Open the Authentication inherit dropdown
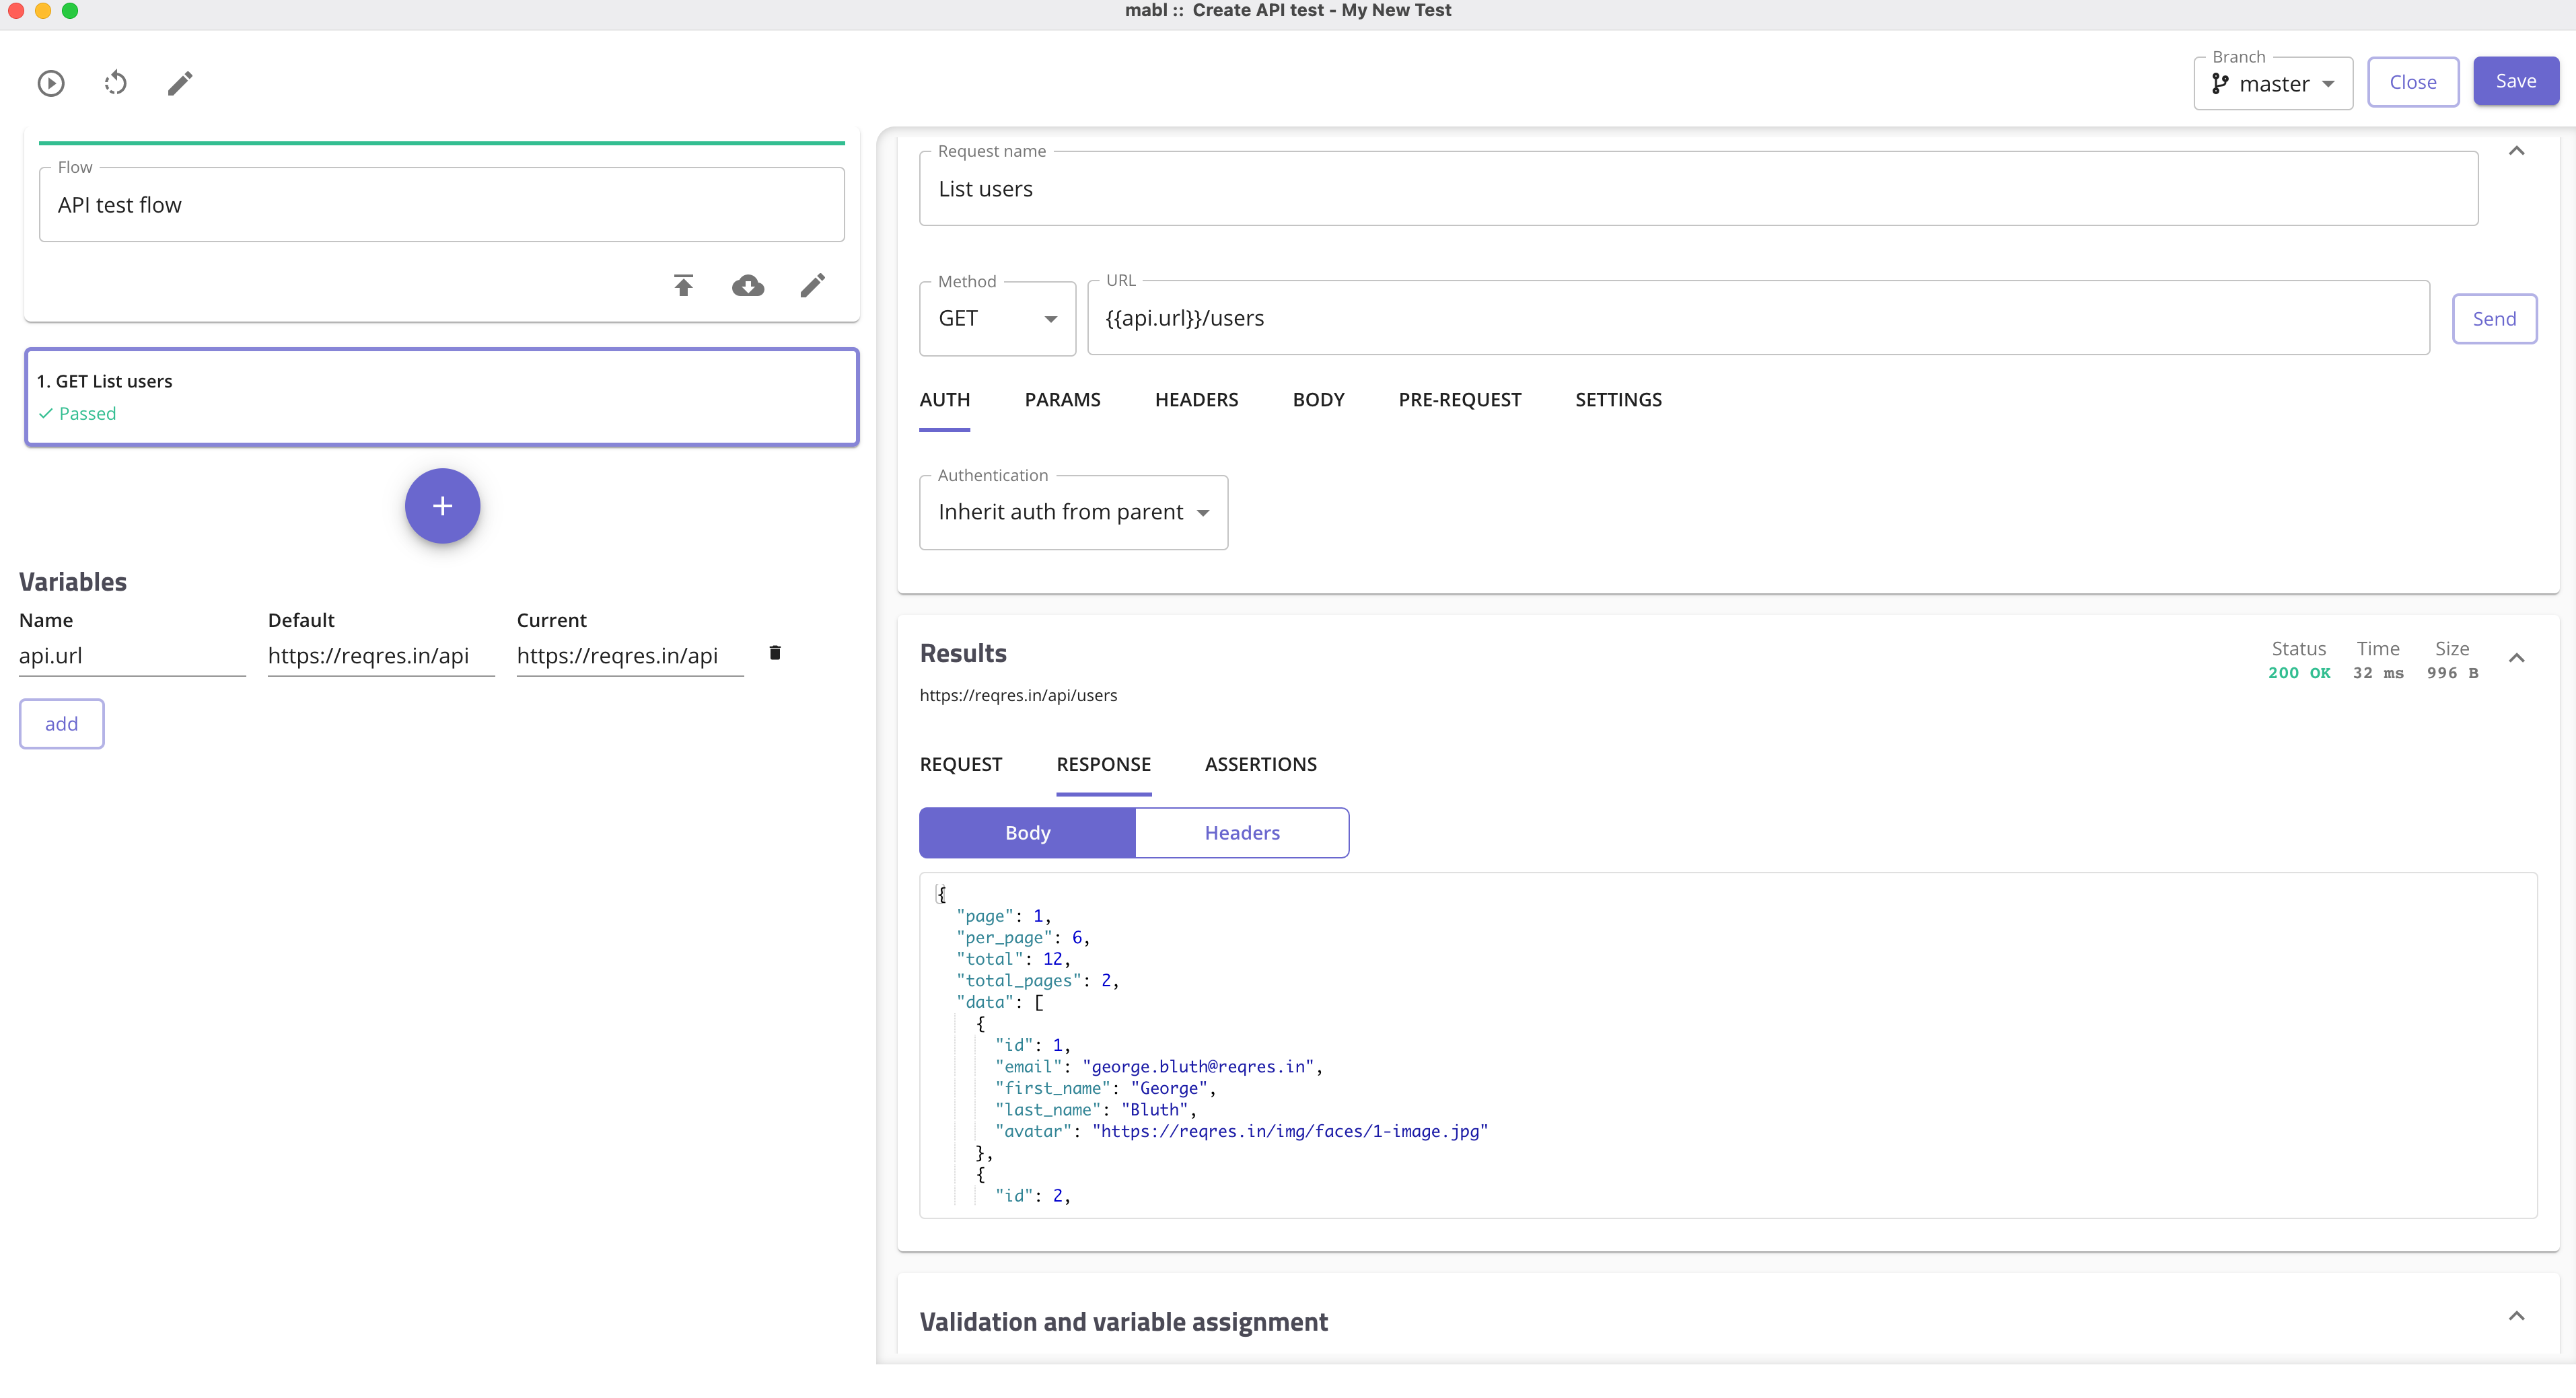 point(1073,512)
